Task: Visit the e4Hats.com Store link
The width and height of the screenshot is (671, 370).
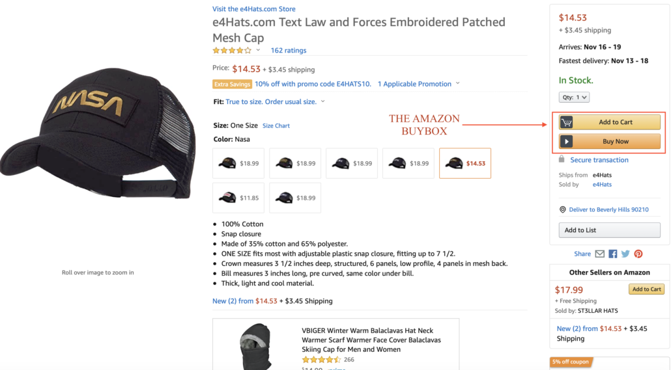Action: pos(254,9)
